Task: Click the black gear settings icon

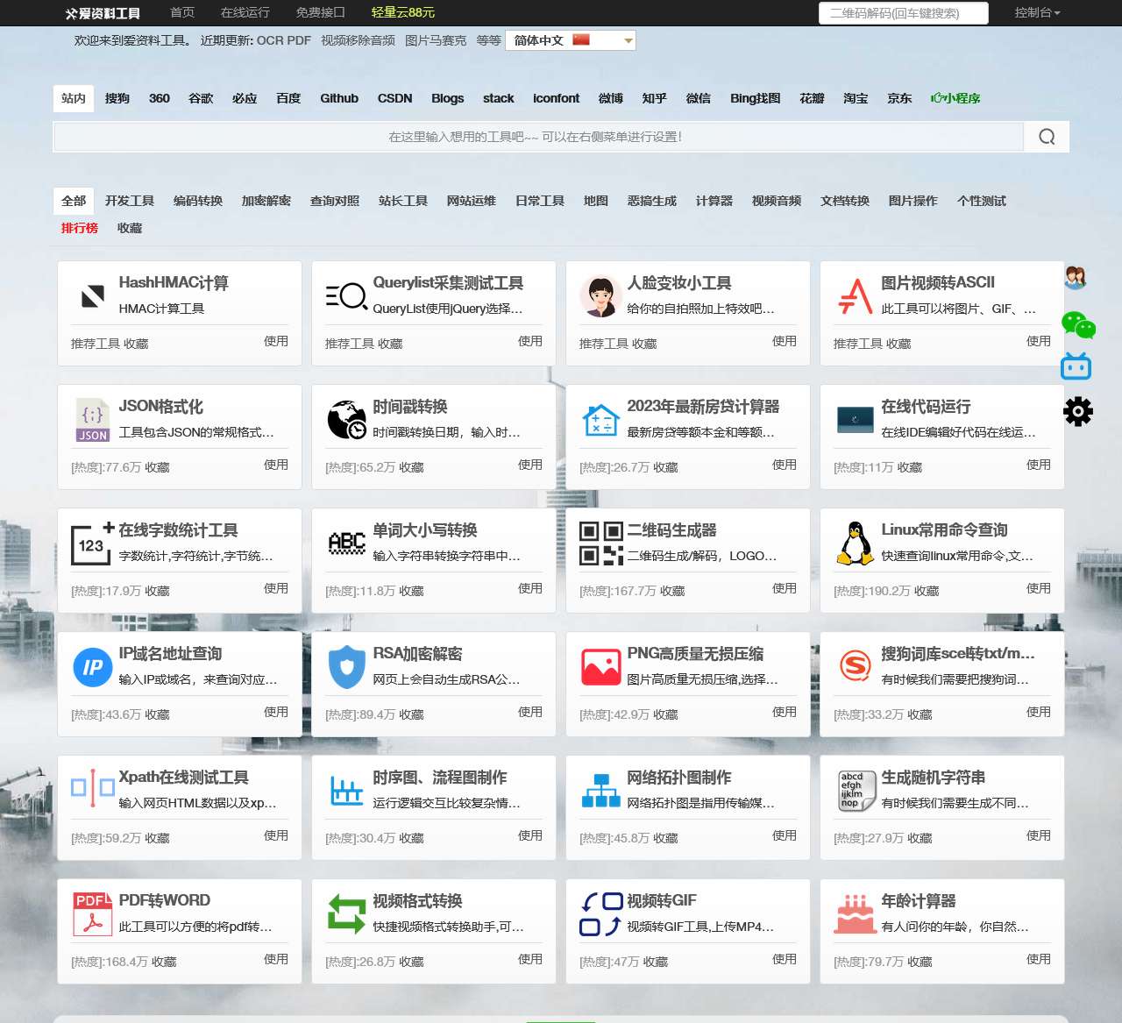Action: [1077, 411]
